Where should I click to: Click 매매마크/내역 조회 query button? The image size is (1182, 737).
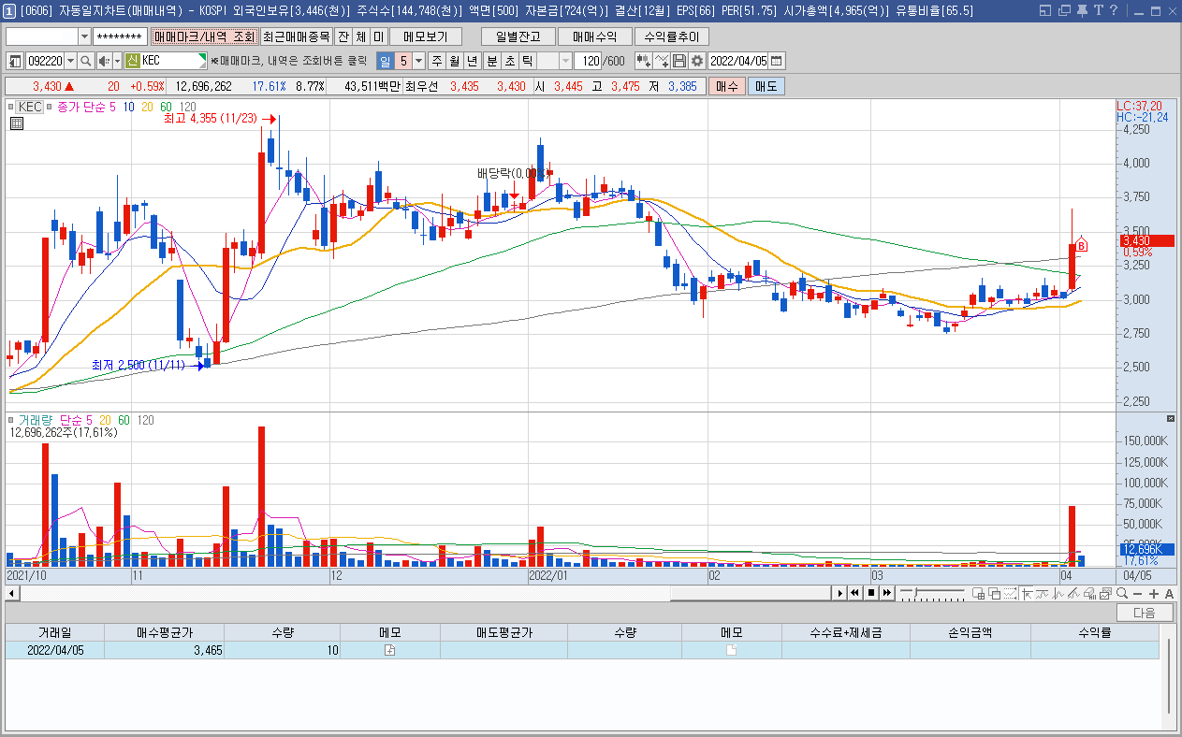click(x=204, y=36)
